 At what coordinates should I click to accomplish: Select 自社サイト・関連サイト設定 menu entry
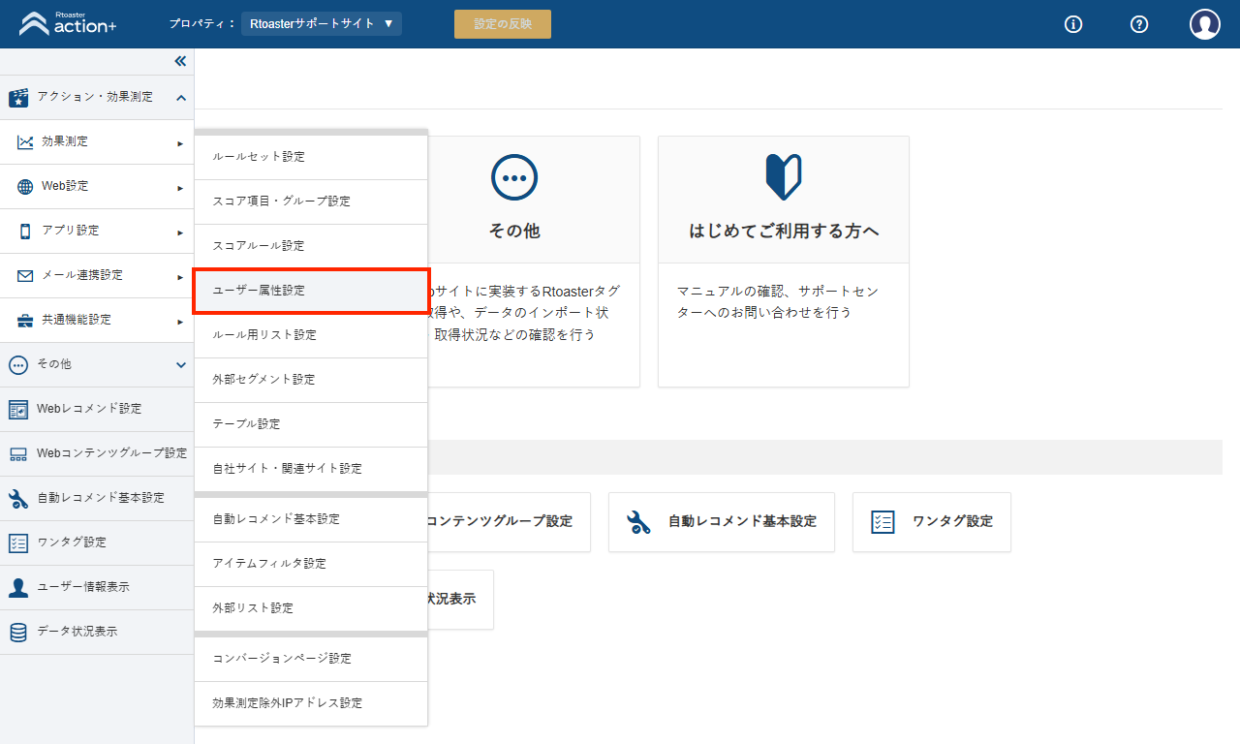point(311,469)
